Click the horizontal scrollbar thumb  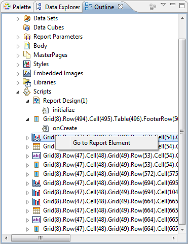pos(41,238)
